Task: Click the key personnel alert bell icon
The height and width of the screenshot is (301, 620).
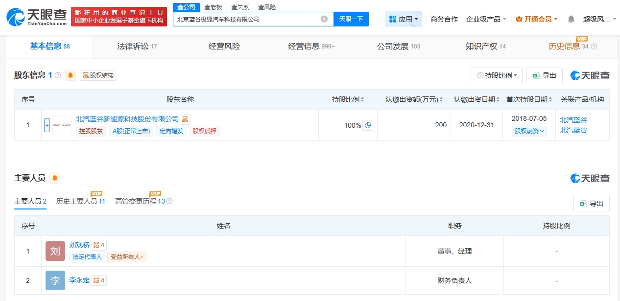Action: [55, 178]
